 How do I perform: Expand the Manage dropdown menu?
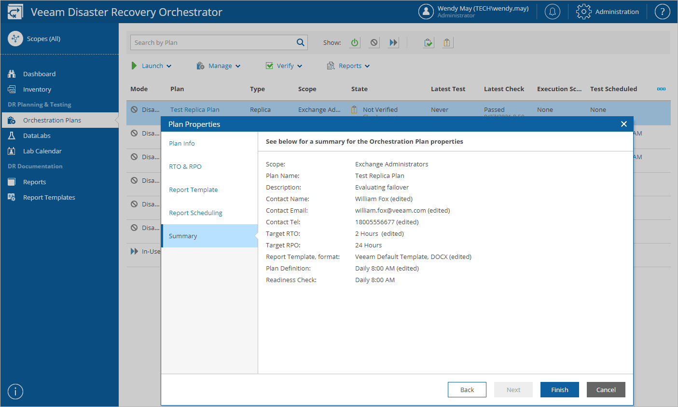[x=219, y=66]
